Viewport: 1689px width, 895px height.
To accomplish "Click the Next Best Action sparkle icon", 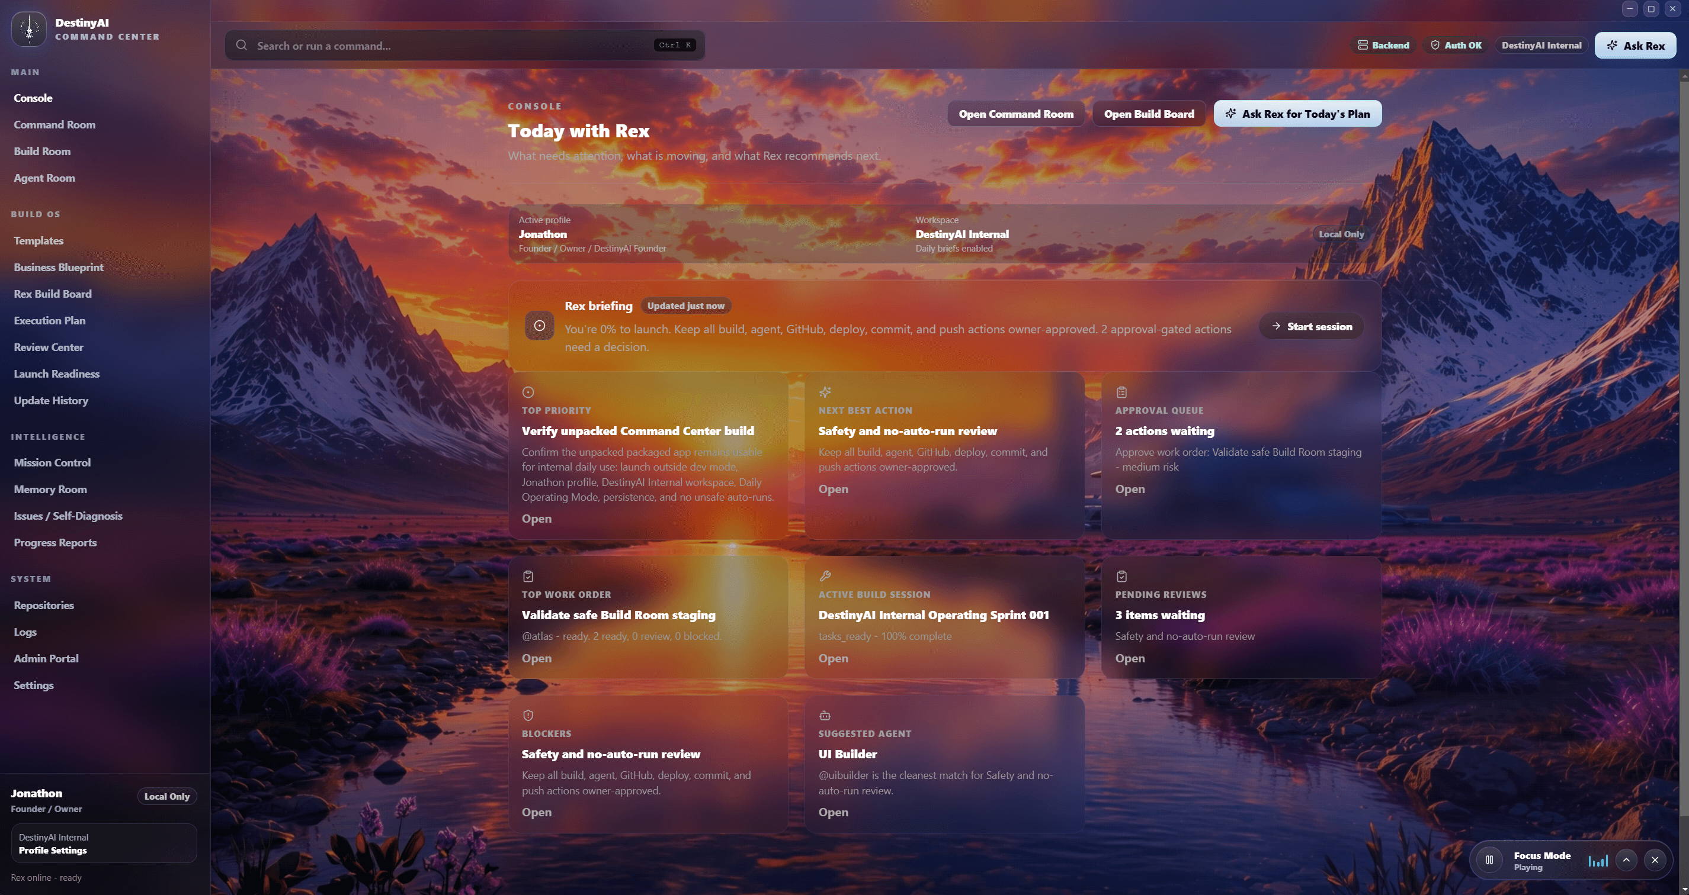I will [825, 392].
